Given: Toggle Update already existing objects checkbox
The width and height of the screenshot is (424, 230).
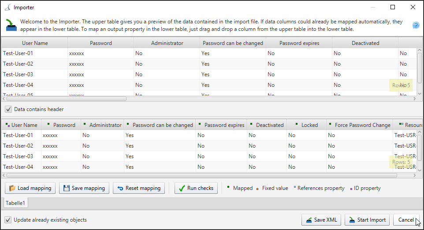Looking at the screenshot, I should [8, 220].
